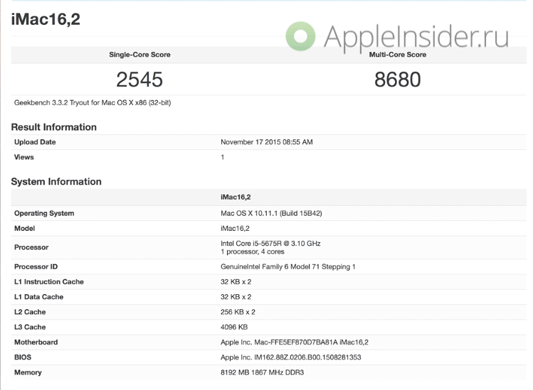
Task: Select the BIOS value IM162.88Z.0206.B00.1508281353
Action: [x=290, y=357]
